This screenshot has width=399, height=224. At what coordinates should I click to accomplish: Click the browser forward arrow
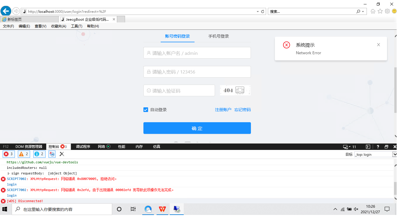(16, 11)
